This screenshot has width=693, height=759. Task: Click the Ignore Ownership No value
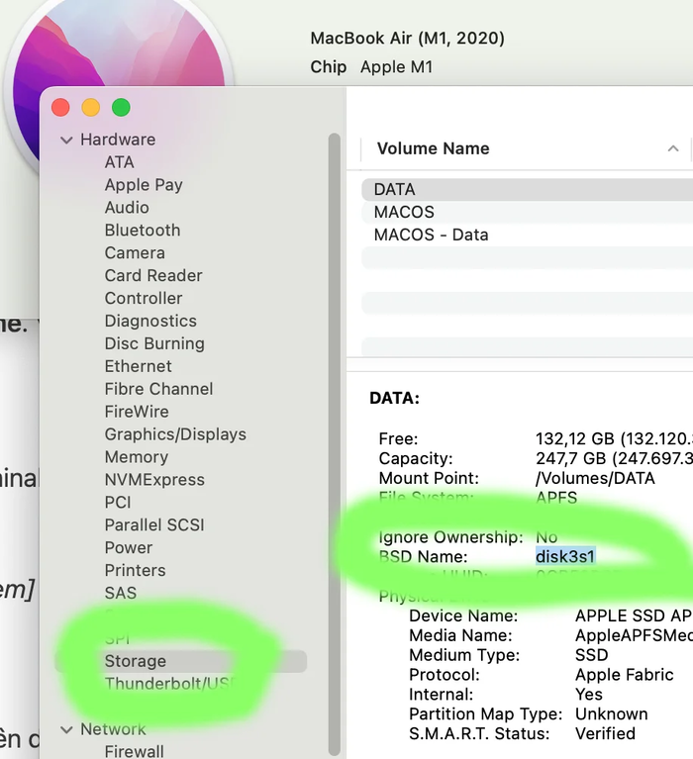546,537
